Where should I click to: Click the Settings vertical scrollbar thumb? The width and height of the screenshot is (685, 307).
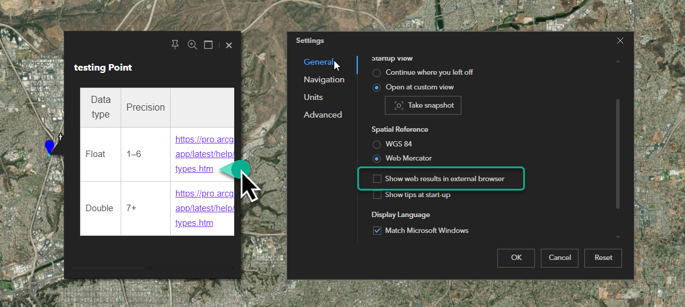tap(617, 153)
